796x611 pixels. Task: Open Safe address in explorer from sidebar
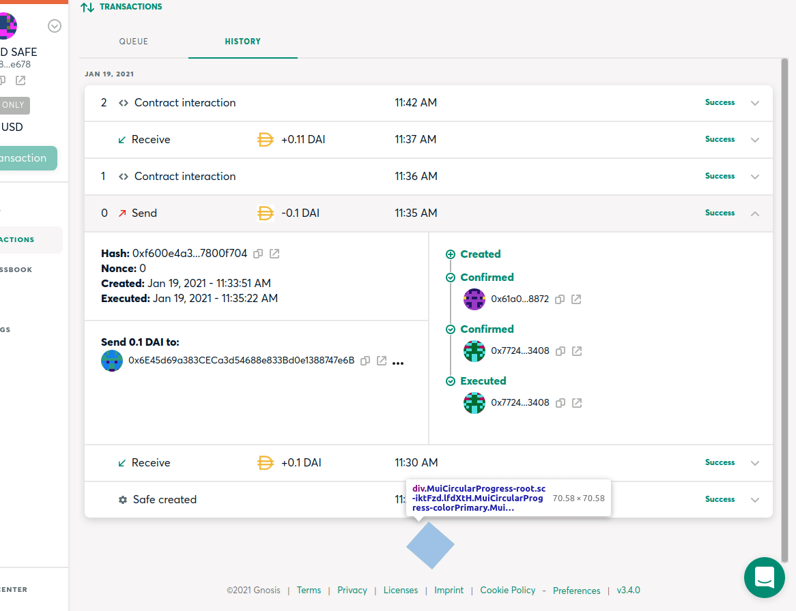tap(20, 80)
